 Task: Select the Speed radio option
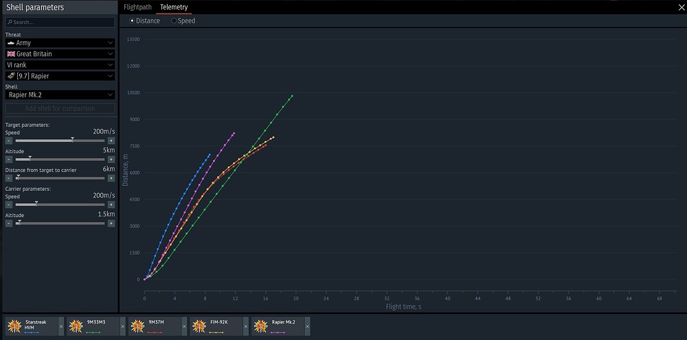point(183,21)
